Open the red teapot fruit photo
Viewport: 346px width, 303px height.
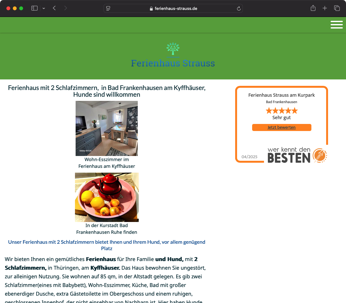[107, 197]
